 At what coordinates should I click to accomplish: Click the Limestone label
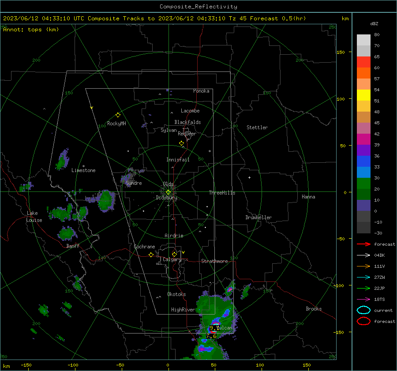click(x=83, y=170)
